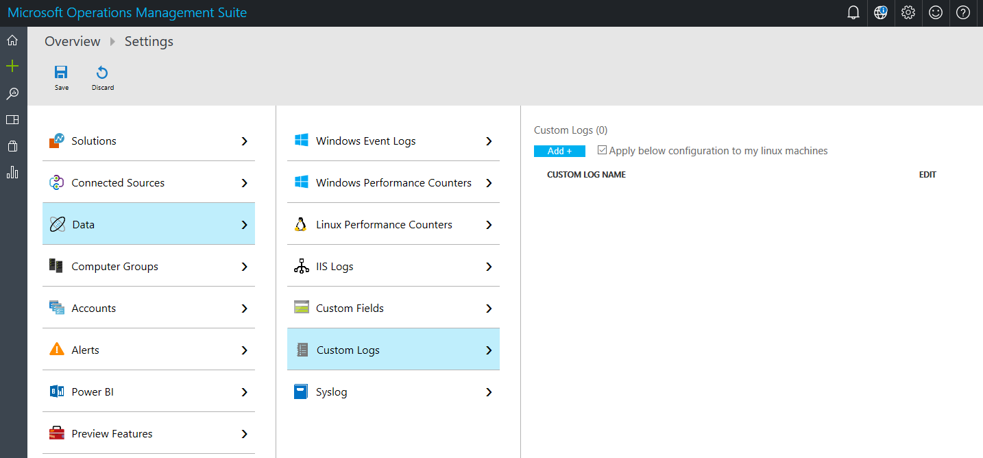Click the IIS Logs network icon
Viewport: 983px width, 458px height.
pyautogui.click(x=301, y=266)
